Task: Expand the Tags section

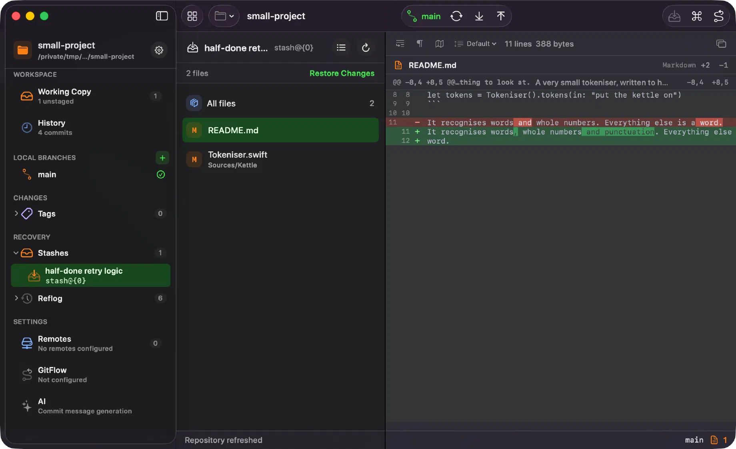Action: pyautogui.click(x=16, y=213)
